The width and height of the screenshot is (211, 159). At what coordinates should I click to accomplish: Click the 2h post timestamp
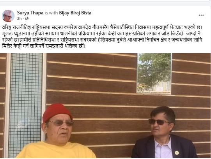[x=19, y=19]
